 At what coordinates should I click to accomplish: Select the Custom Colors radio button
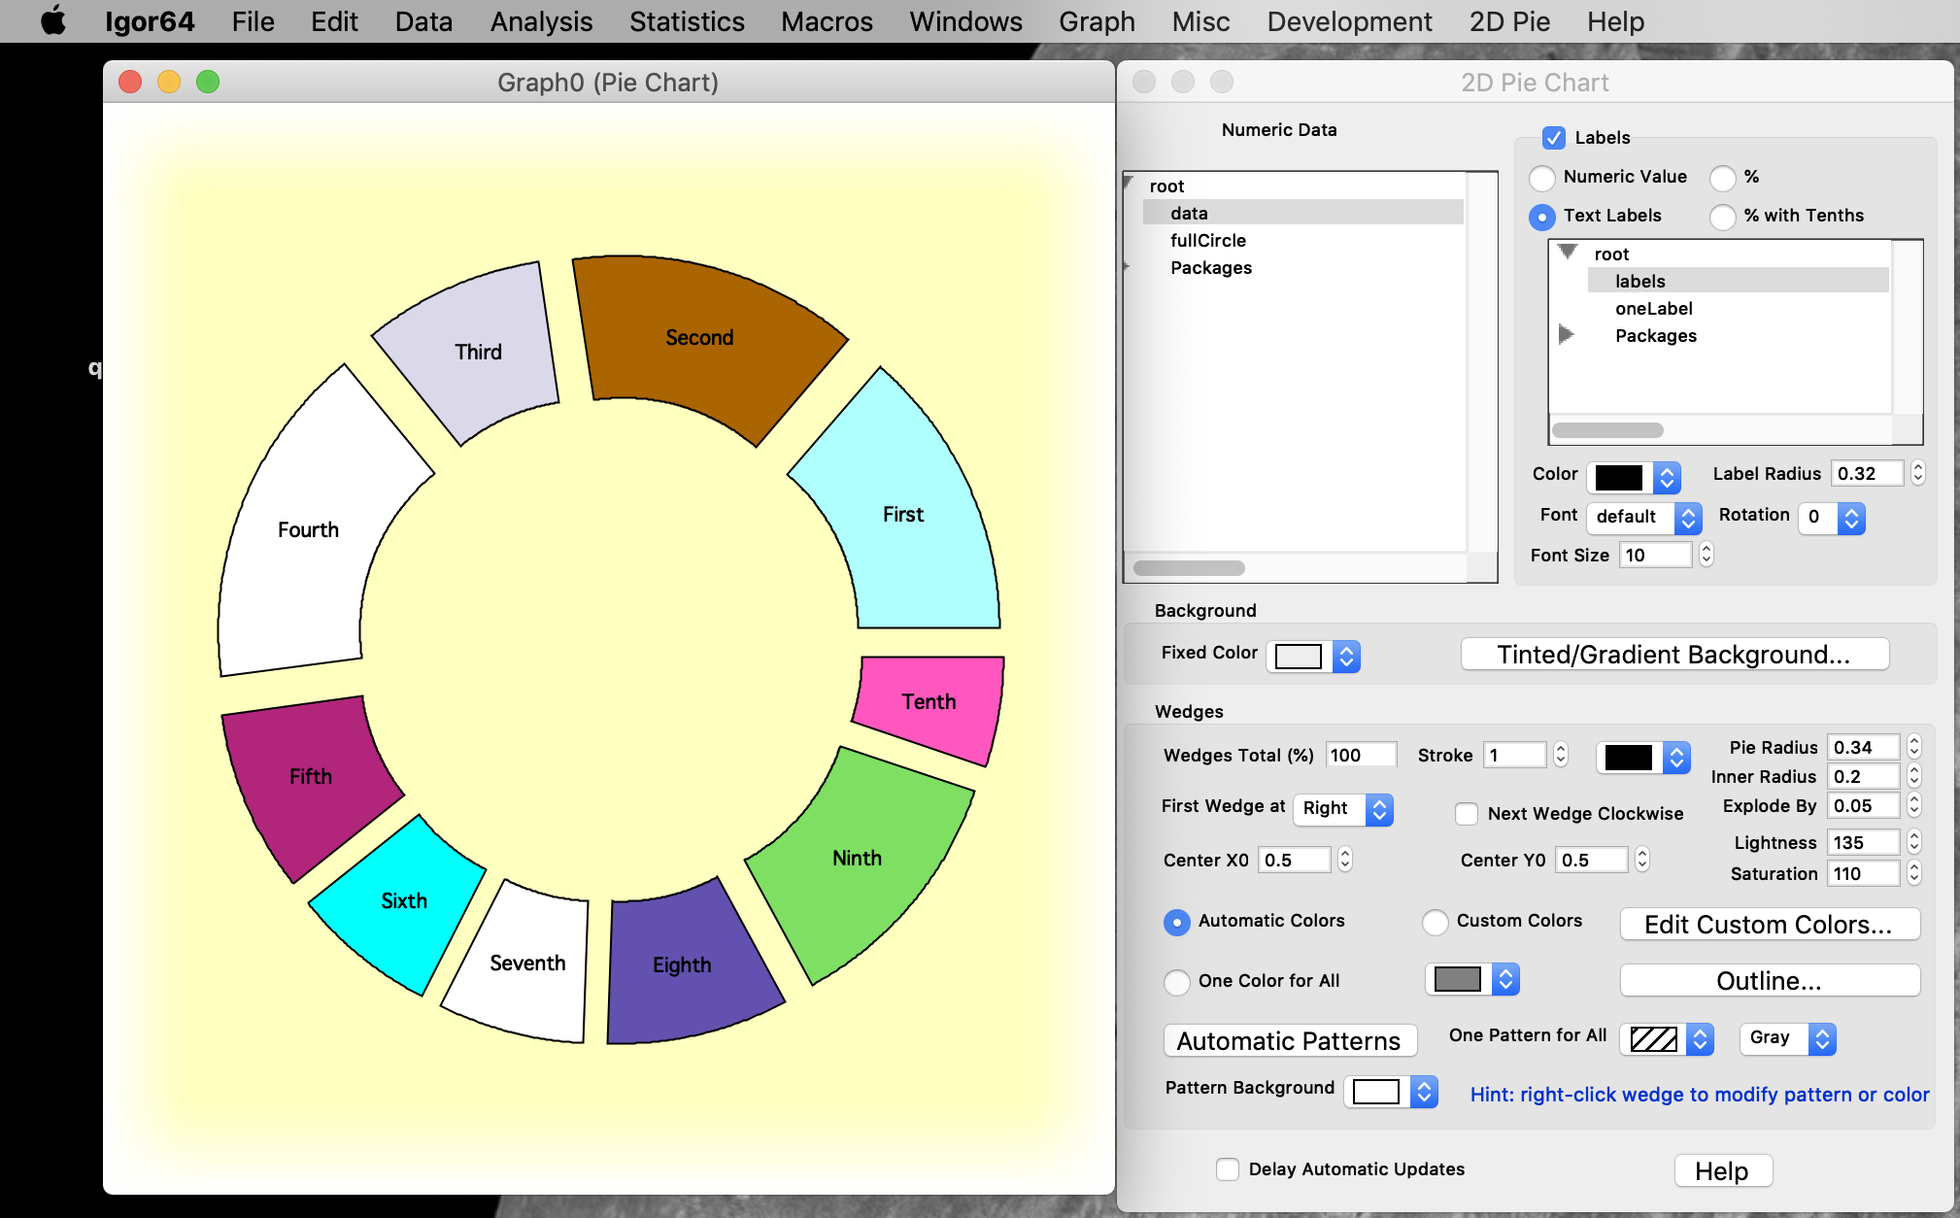(x=1435, y=922)
